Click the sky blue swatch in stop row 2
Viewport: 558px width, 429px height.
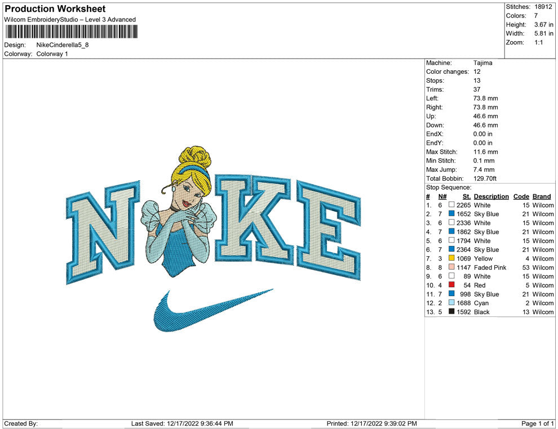[451, 213]
